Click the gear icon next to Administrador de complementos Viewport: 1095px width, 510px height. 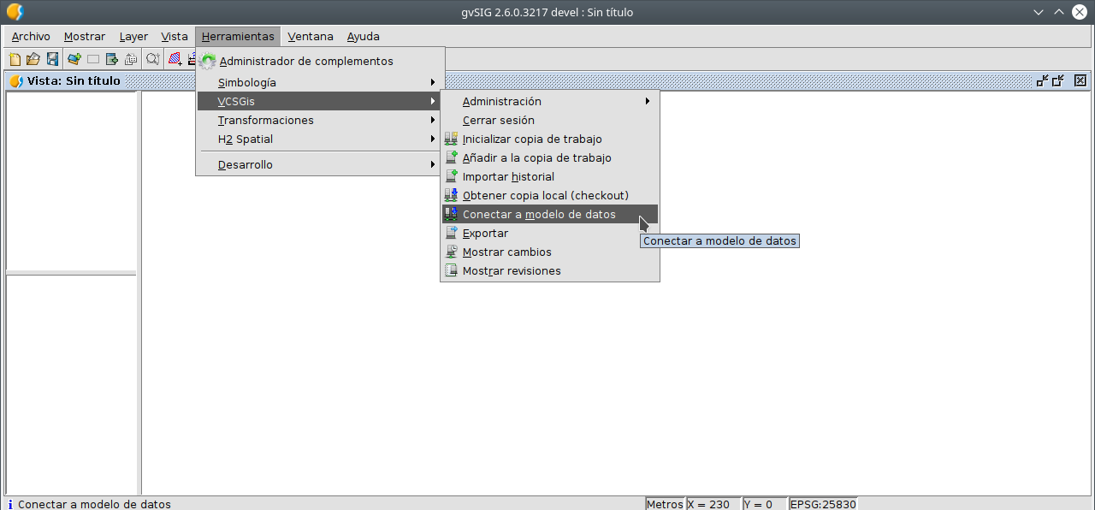pyautogui.click(x=208, y=62)
